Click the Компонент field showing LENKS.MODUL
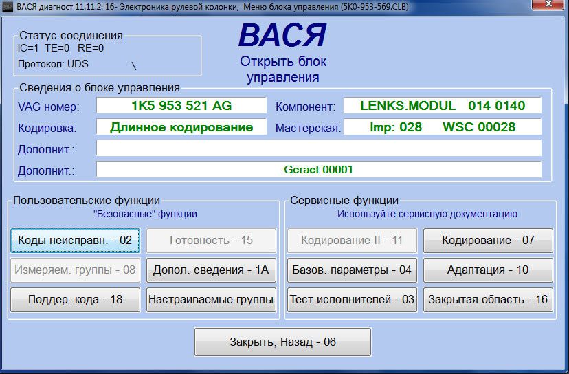The width and height of the screenshot is (569, 374). coord(442,106)
